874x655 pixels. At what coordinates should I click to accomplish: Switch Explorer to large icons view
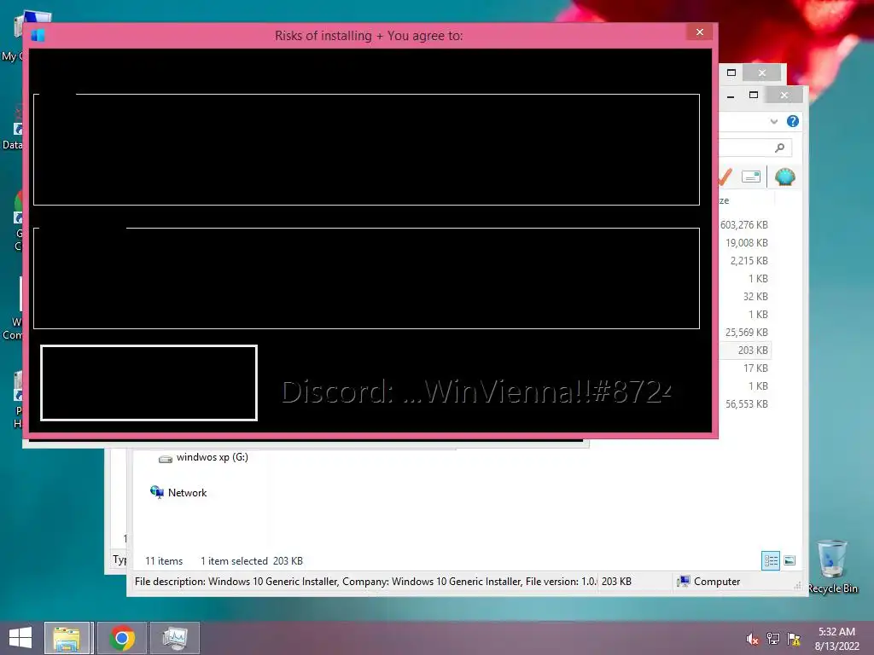[790, 560]
